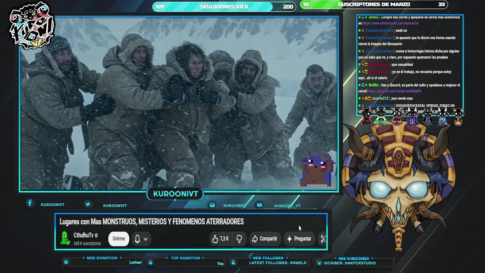485x273 pixels.
Task: Expand the notification bell dropdown chevron
Action: click(145, 239)
